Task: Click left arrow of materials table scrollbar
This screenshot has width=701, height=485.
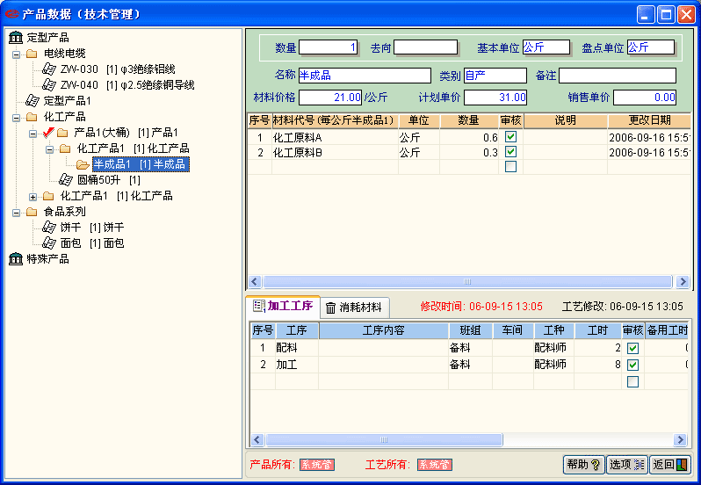Action: 255,282
